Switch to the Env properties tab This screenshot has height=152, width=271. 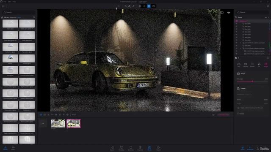click(x=239, y=65)
